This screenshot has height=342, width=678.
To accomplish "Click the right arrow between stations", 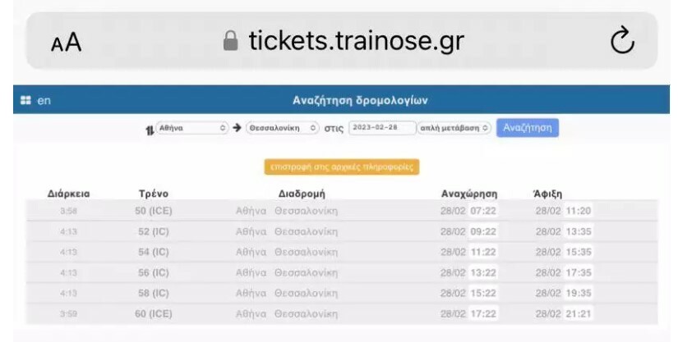I will pos(237,128).
